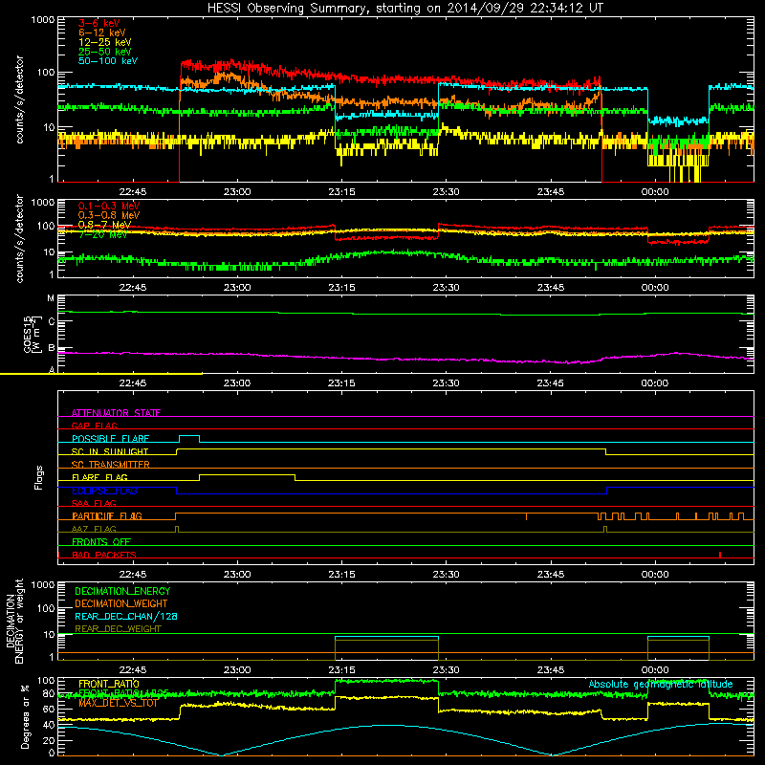Click the REAR_DEC_CHAN/128 legend label

point(126,616)
